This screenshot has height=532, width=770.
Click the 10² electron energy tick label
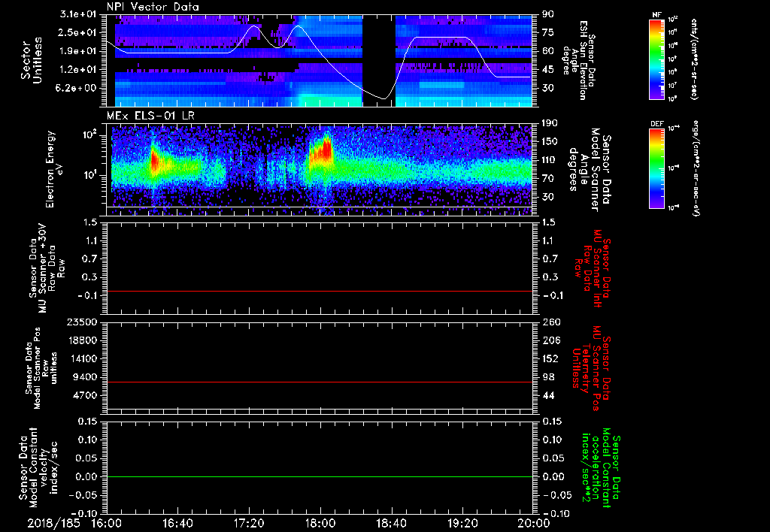point(89,135)
